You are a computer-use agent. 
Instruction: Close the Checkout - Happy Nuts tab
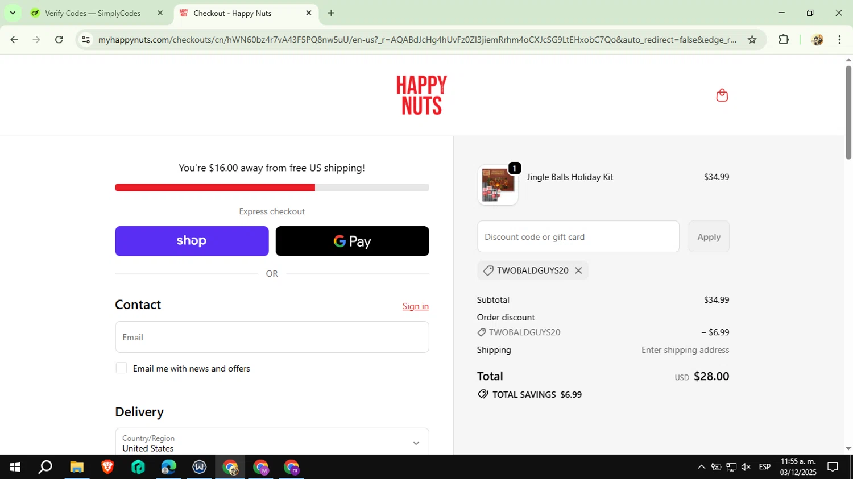point(309,13)
